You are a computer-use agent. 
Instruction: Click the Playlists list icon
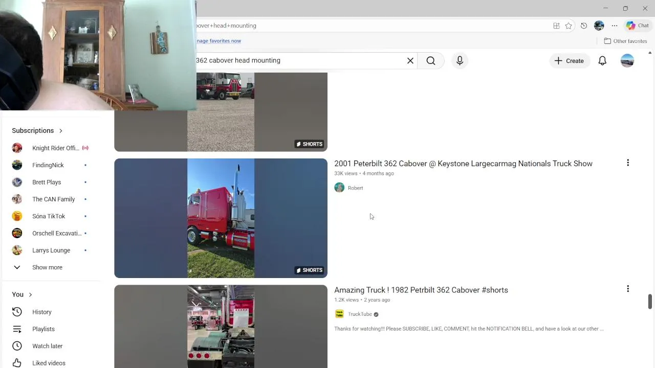point(17,329)
